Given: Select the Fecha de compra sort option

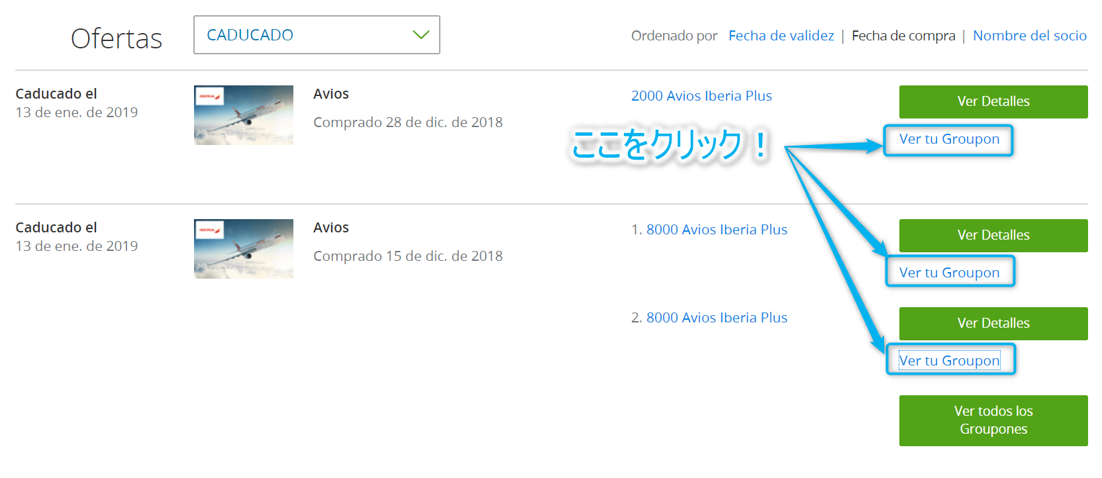Looking at the screenshot, I should 903,36.
